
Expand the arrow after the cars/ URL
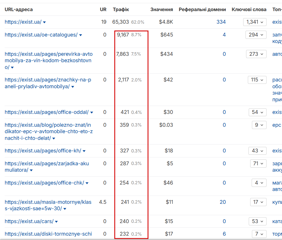pyautogui.click(x=56, y=222)
